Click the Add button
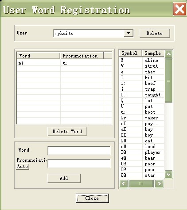This screenshot has width=187, height=210. pos(64,178)
